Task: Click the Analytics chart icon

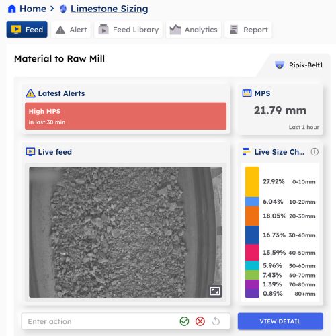Action: point(175,30)
